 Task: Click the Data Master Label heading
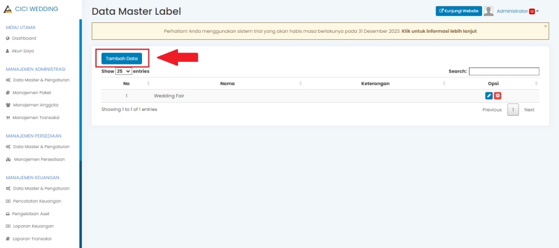click(136, 11)
